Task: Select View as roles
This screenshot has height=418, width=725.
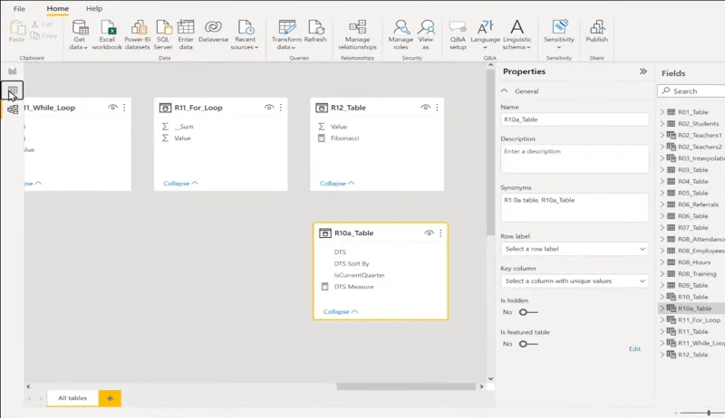Action: click(425, 34)
